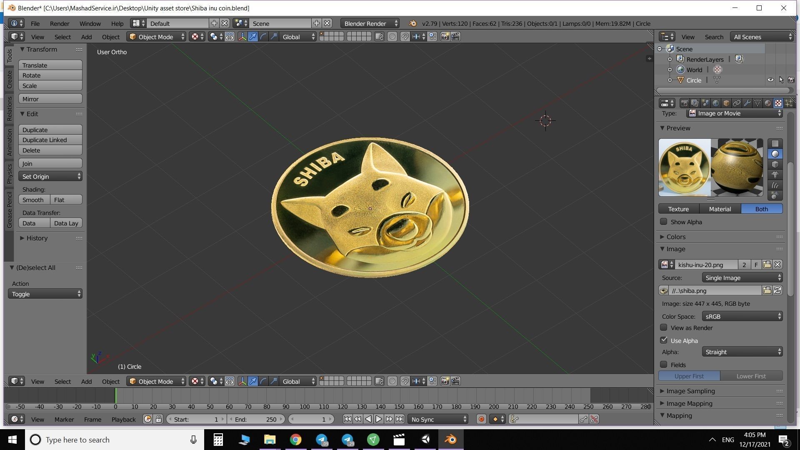Open the render engine dropdown (Blender Render)

pos(370,23)
